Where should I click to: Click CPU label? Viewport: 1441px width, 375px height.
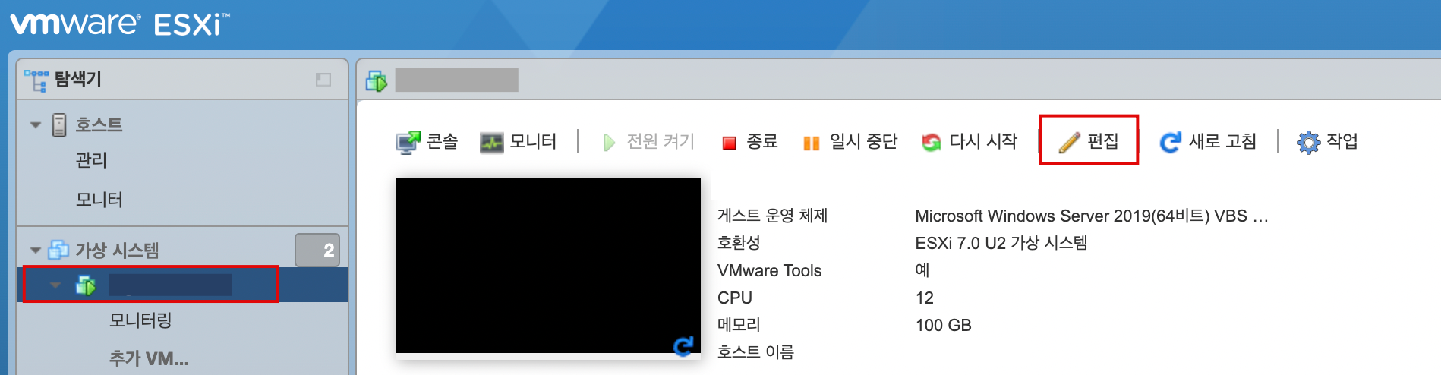(735, 298)
